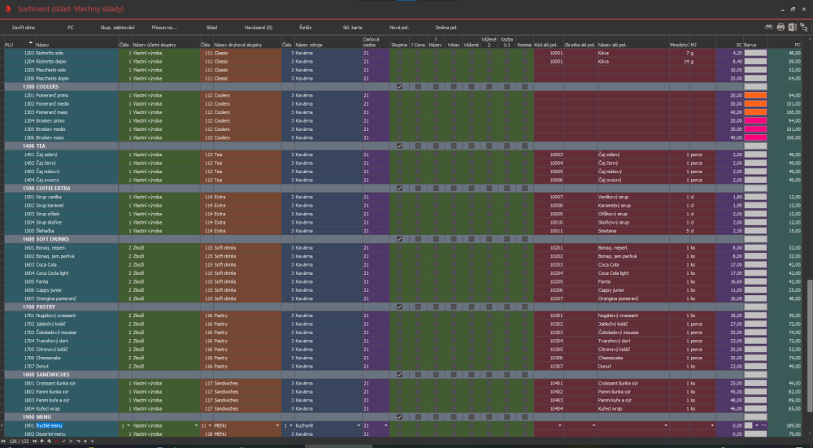
Task: Toggle Skupina checkbox in 1400 TEA row
Action: pos(399,146)
